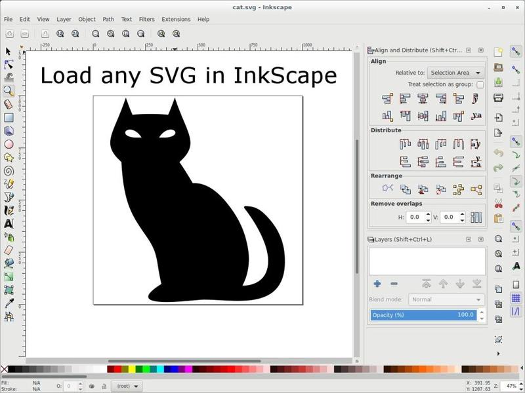Open the Relative to Selection Area dropdown
The image size is (525, 393).
(455, 73)
